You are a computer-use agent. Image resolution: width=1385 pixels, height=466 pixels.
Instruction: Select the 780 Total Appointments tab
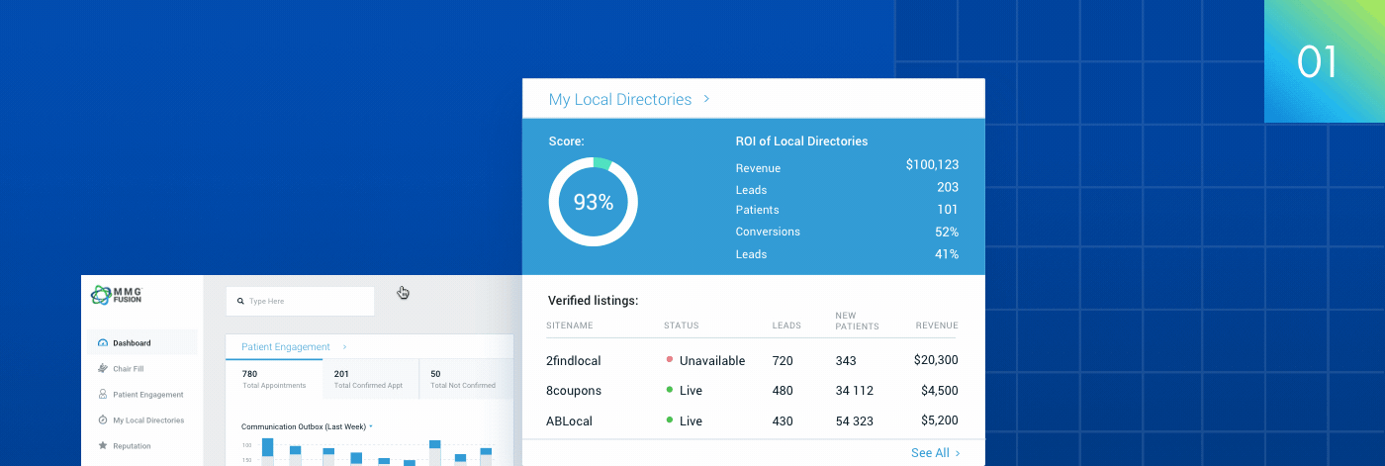[274, 379]
